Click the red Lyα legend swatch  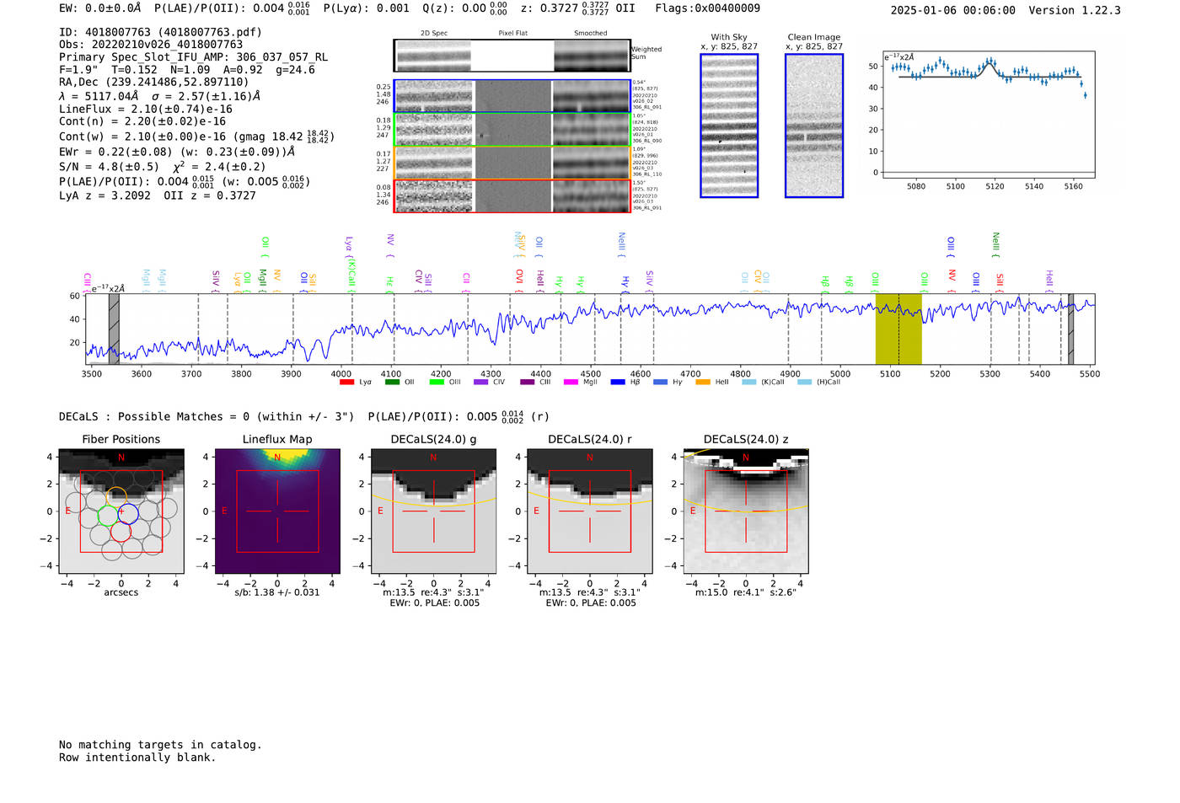pos(346,383)
